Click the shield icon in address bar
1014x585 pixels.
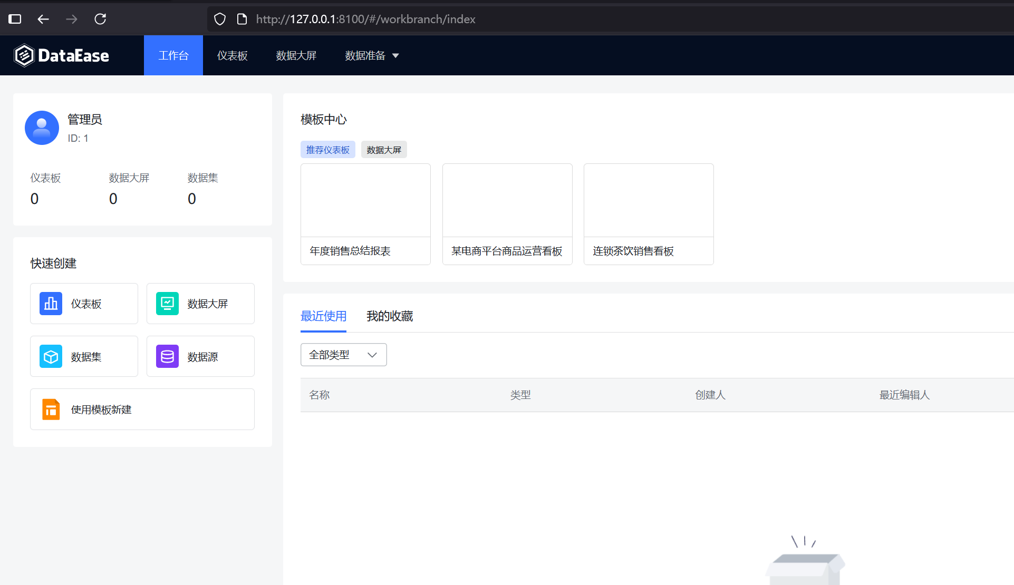tap(220, 19)
